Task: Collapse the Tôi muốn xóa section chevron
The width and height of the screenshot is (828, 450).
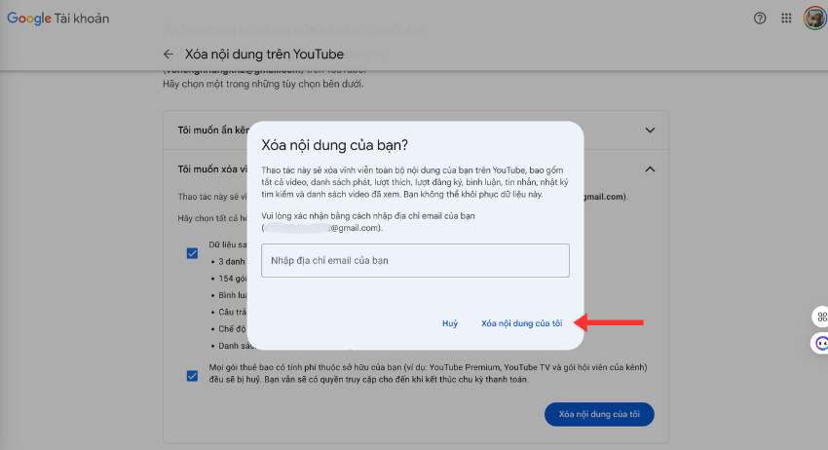Action: 650,169
